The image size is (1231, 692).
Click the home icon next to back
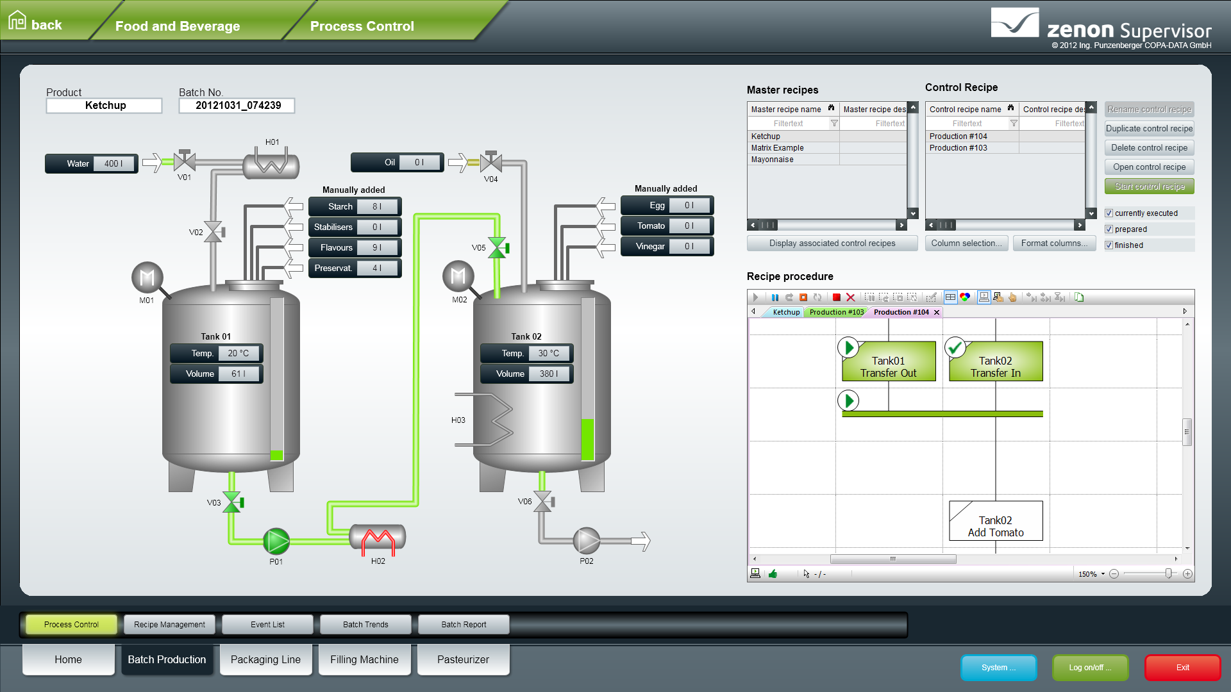coord(17,21)
